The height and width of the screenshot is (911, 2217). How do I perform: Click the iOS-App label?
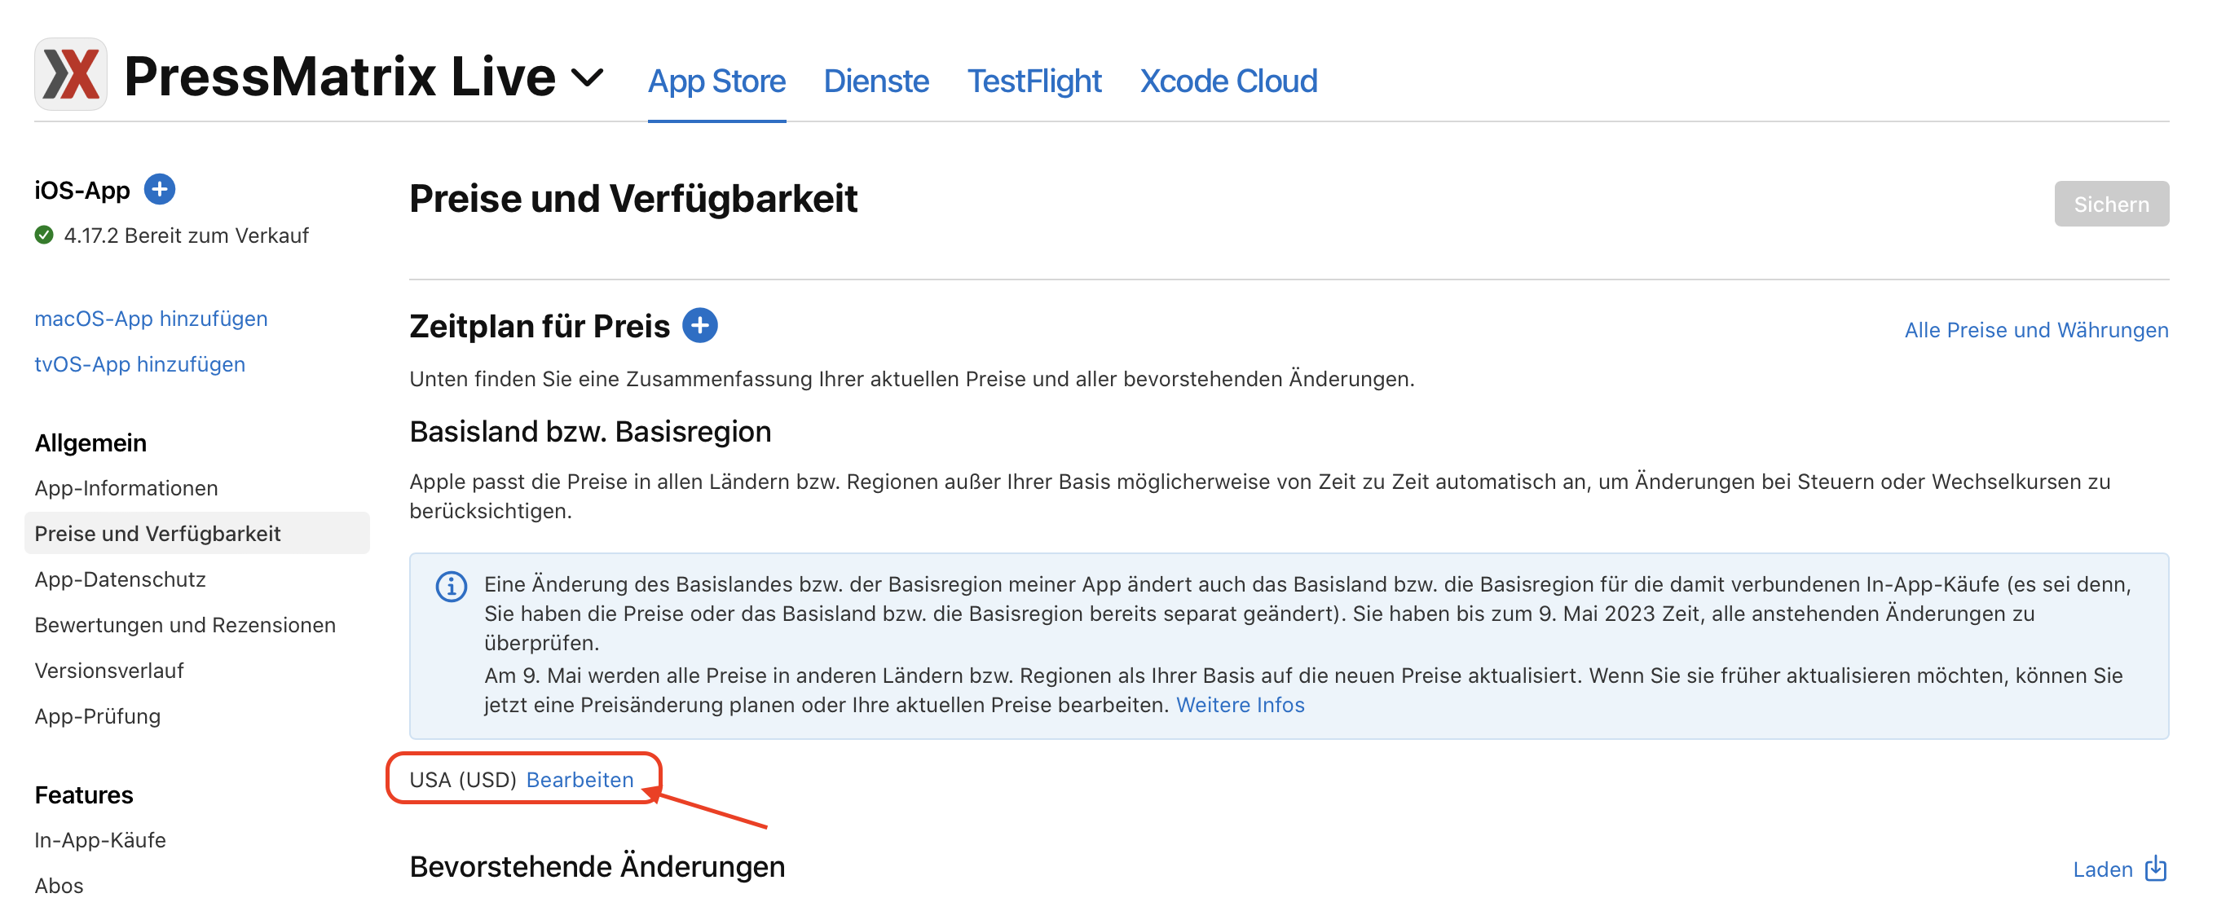click(x=82, y=190)
